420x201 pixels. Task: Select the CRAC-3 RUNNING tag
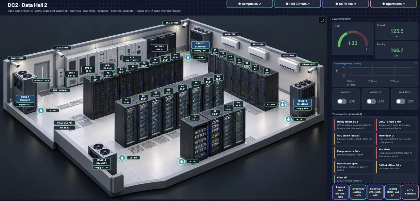[x=303, y=103]
